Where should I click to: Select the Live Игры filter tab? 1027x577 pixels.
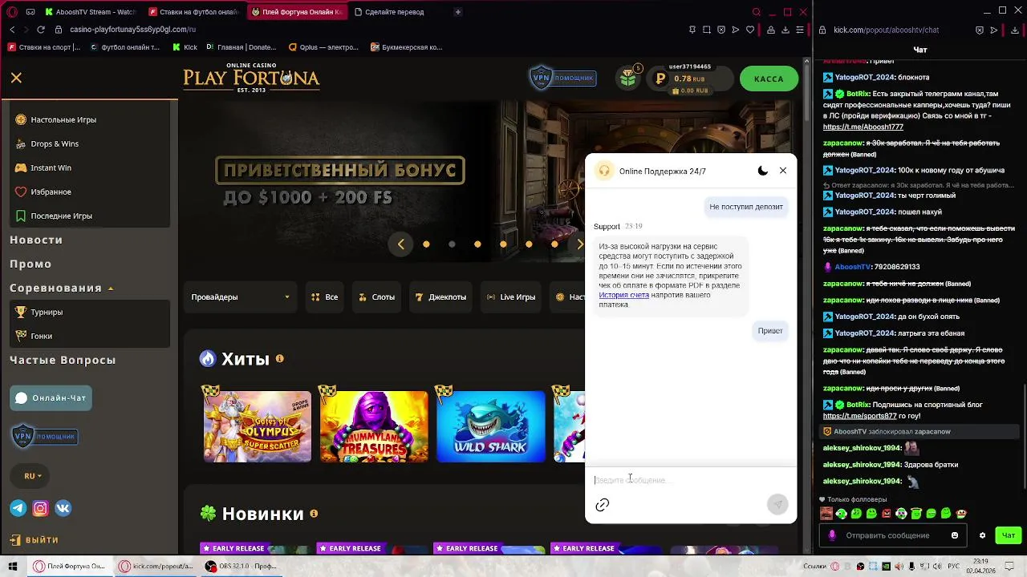click(511, 297)
